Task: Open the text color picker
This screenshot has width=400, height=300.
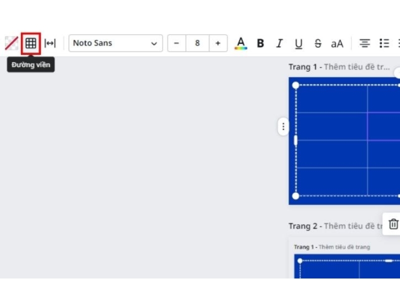Action: 241,43
